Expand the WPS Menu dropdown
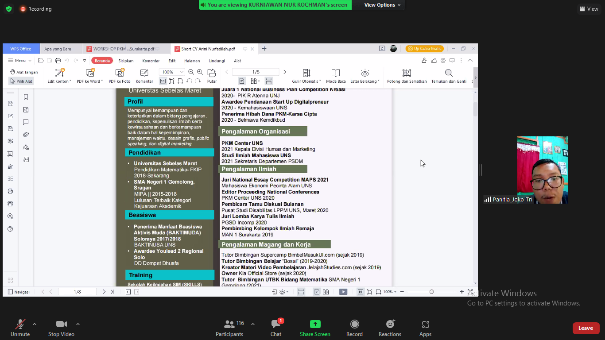605x340 pixels. tap(20, 61)
